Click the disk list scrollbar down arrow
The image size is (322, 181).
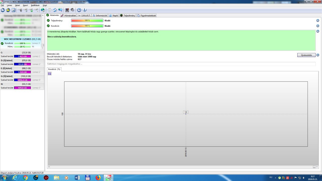pyautogui.click(x=43, y=48)
